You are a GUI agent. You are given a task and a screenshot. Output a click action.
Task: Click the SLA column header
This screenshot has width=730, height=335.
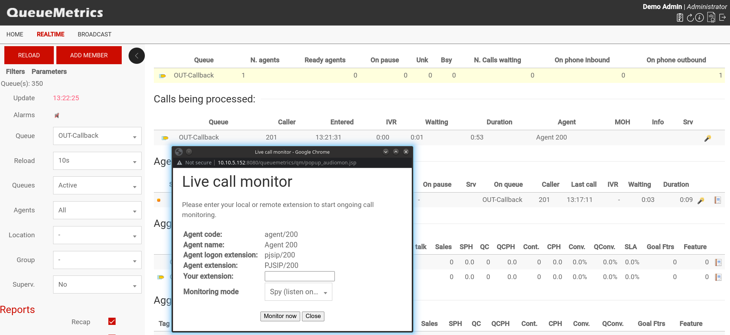631,247
